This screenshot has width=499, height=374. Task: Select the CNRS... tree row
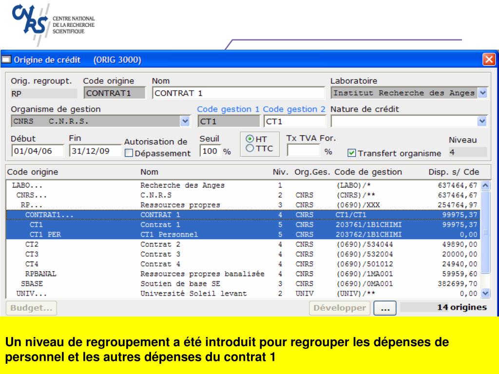pyautogui.click(x=243, y=195)
